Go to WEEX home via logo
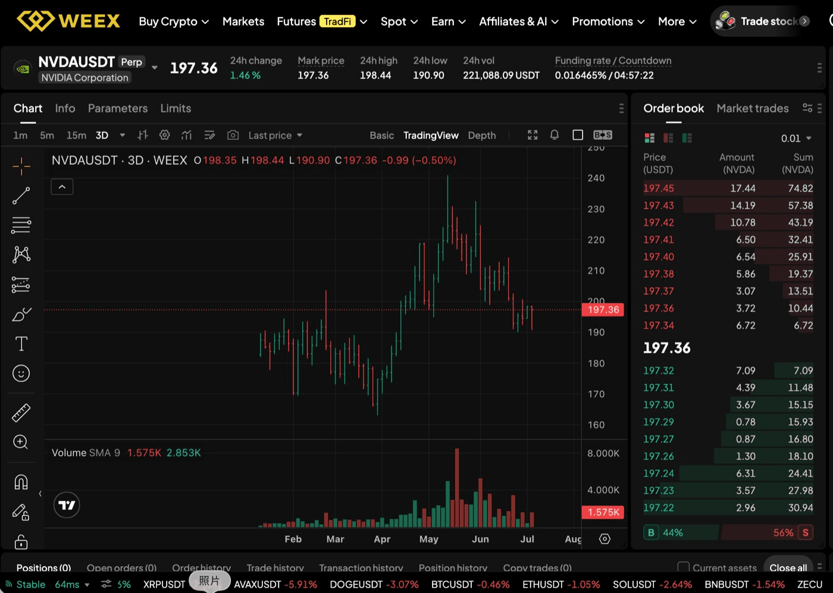Image resolution: width=833 pixels, height=593 pixels. point(68,21)
